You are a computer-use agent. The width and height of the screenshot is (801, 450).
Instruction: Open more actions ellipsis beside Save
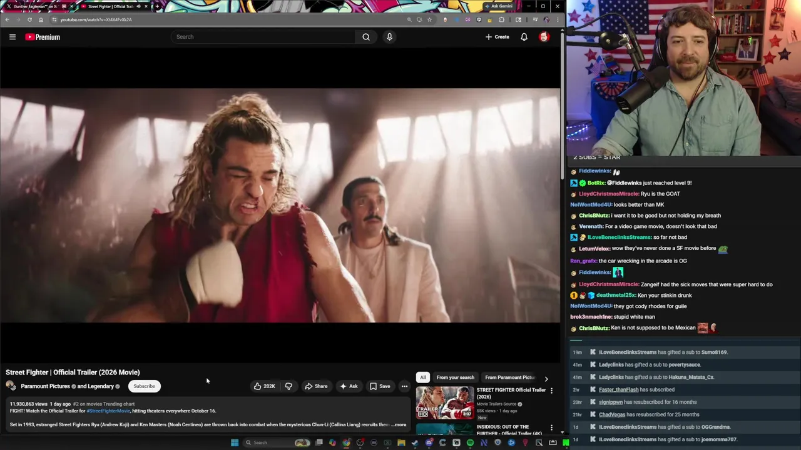click(x=404, y=386)
